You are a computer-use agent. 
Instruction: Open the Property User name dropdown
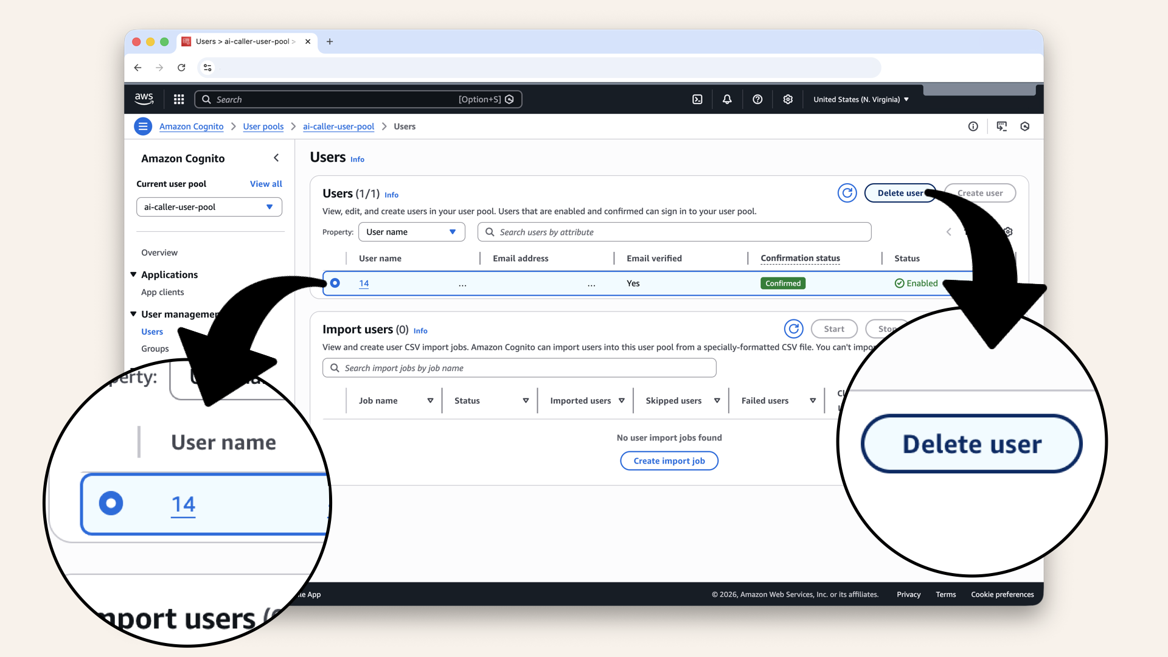pos(411,232)
